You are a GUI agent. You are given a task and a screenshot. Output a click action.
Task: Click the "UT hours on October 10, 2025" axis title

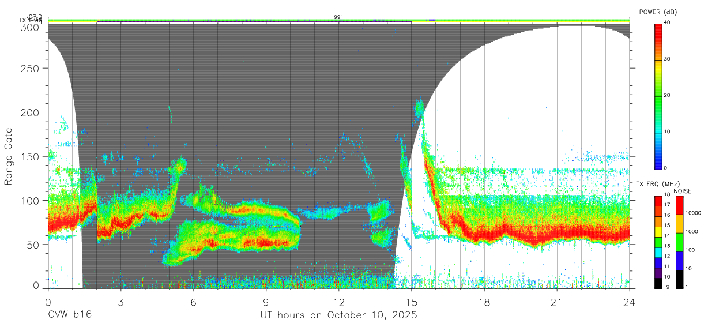[x=338, y=315]
